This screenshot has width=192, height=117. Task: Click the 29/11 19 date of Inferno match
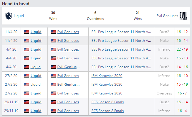coord(11,111)
